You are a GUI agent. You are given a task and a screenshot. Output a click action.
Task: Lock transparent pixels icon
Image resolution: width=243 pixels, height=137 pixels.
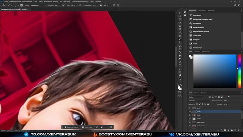point(197,104)
